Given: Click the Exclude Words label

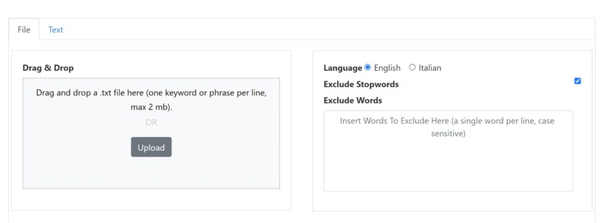Looking at the screenshot, I should pos(353,100).
